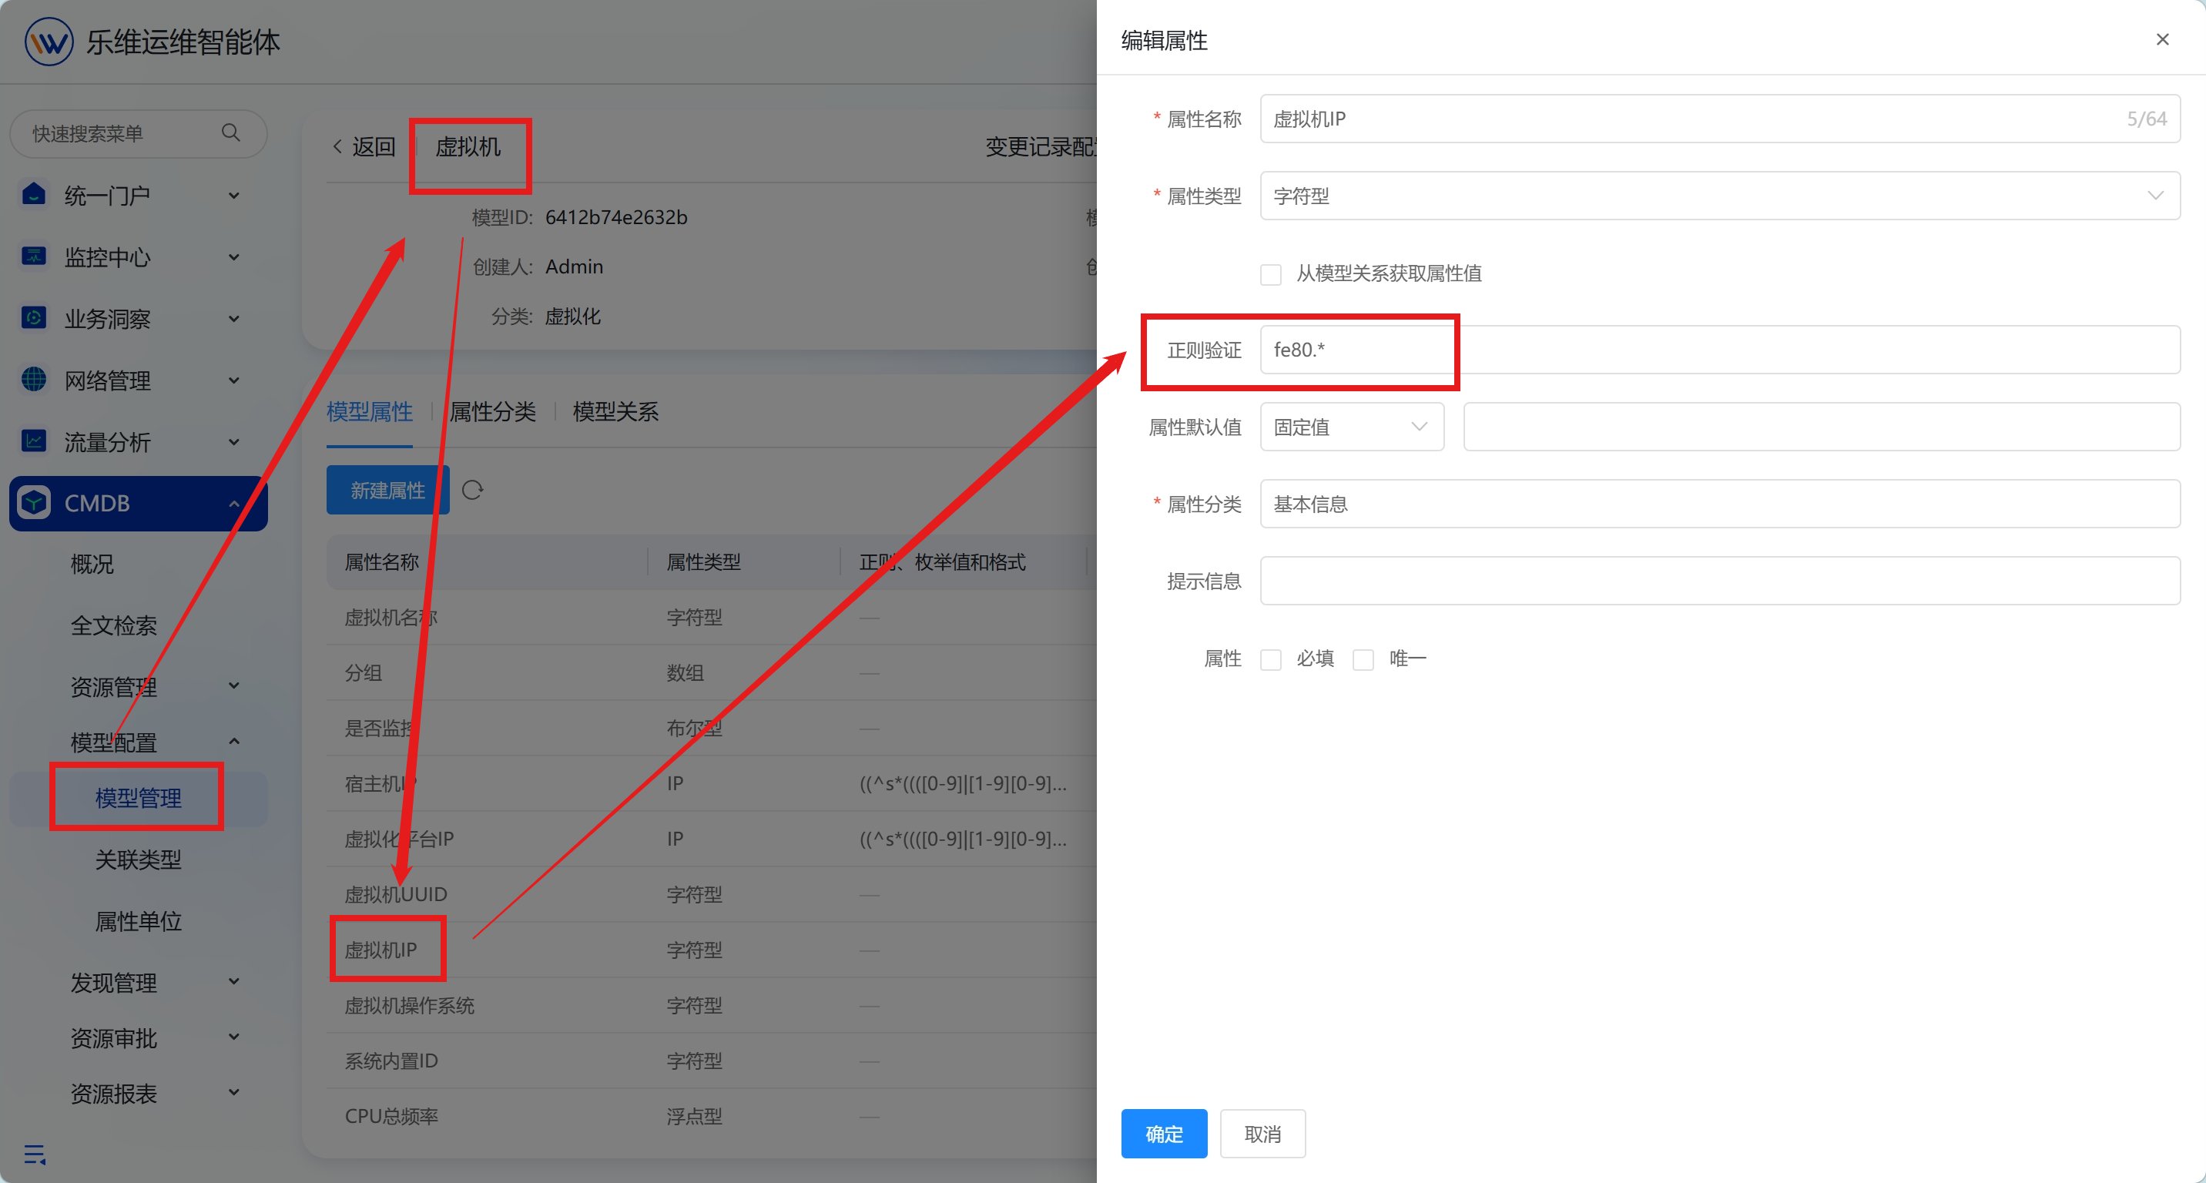Select the 虚拟机操作系统 row
Screen dimensions: 2206x1183
[712, 1005]
